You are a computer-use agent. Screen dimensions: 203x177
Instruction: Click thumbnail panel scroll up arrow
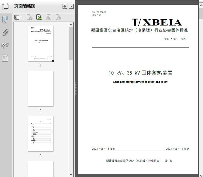pyautogui.click(x=71, y=25)
